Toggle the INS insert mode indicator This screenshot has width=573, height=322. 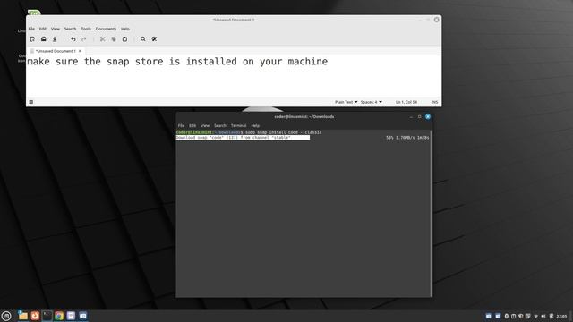coord(434,102)
